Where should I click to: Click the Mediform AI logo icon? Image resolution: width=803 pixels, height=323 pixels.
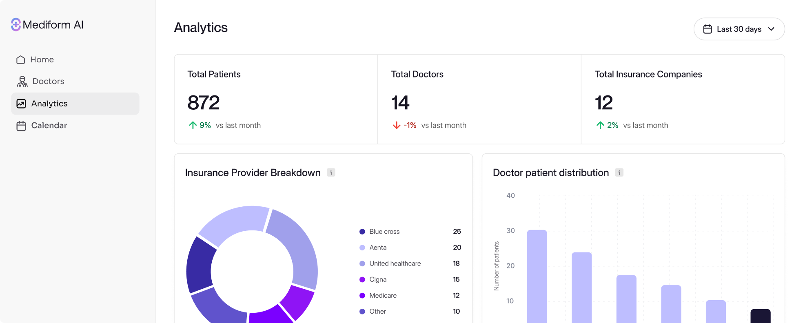(x=16, y=24)
